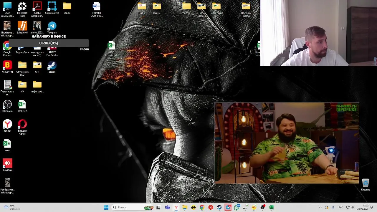Switch РУС input language indicator

click(341, 207)
